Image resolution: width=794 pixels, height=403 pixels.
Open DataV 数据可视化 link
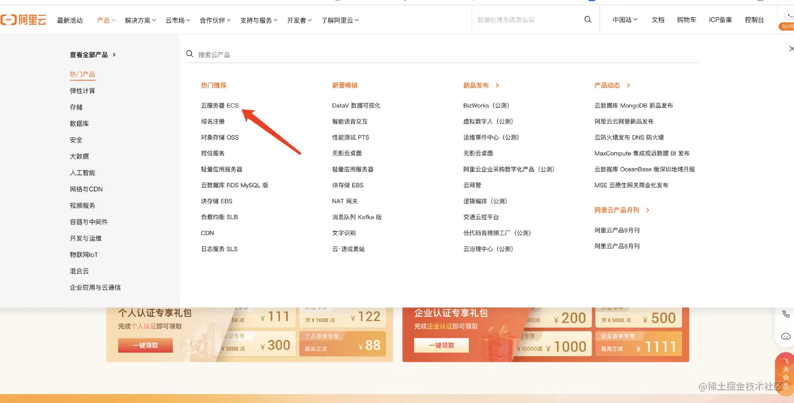356,105
